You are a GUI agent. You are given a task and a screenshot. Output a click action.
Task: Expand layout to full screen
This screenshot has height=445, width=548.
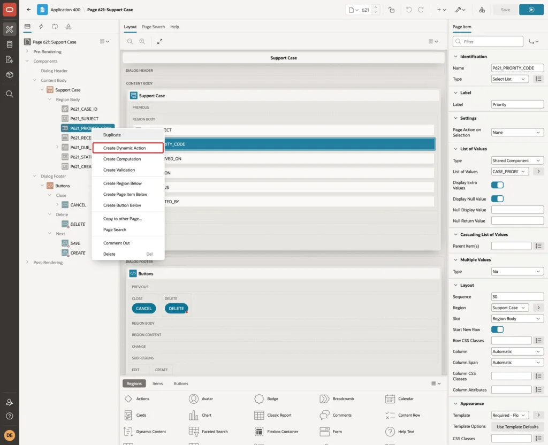tap(159, 41)
